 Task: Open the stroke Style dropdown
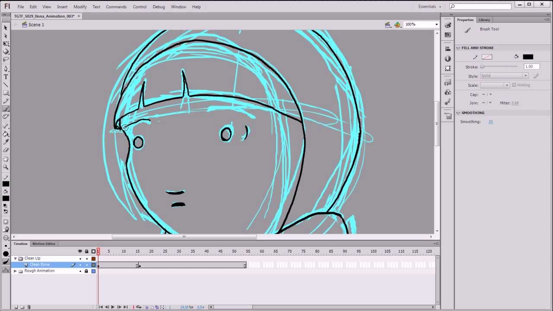504,76
